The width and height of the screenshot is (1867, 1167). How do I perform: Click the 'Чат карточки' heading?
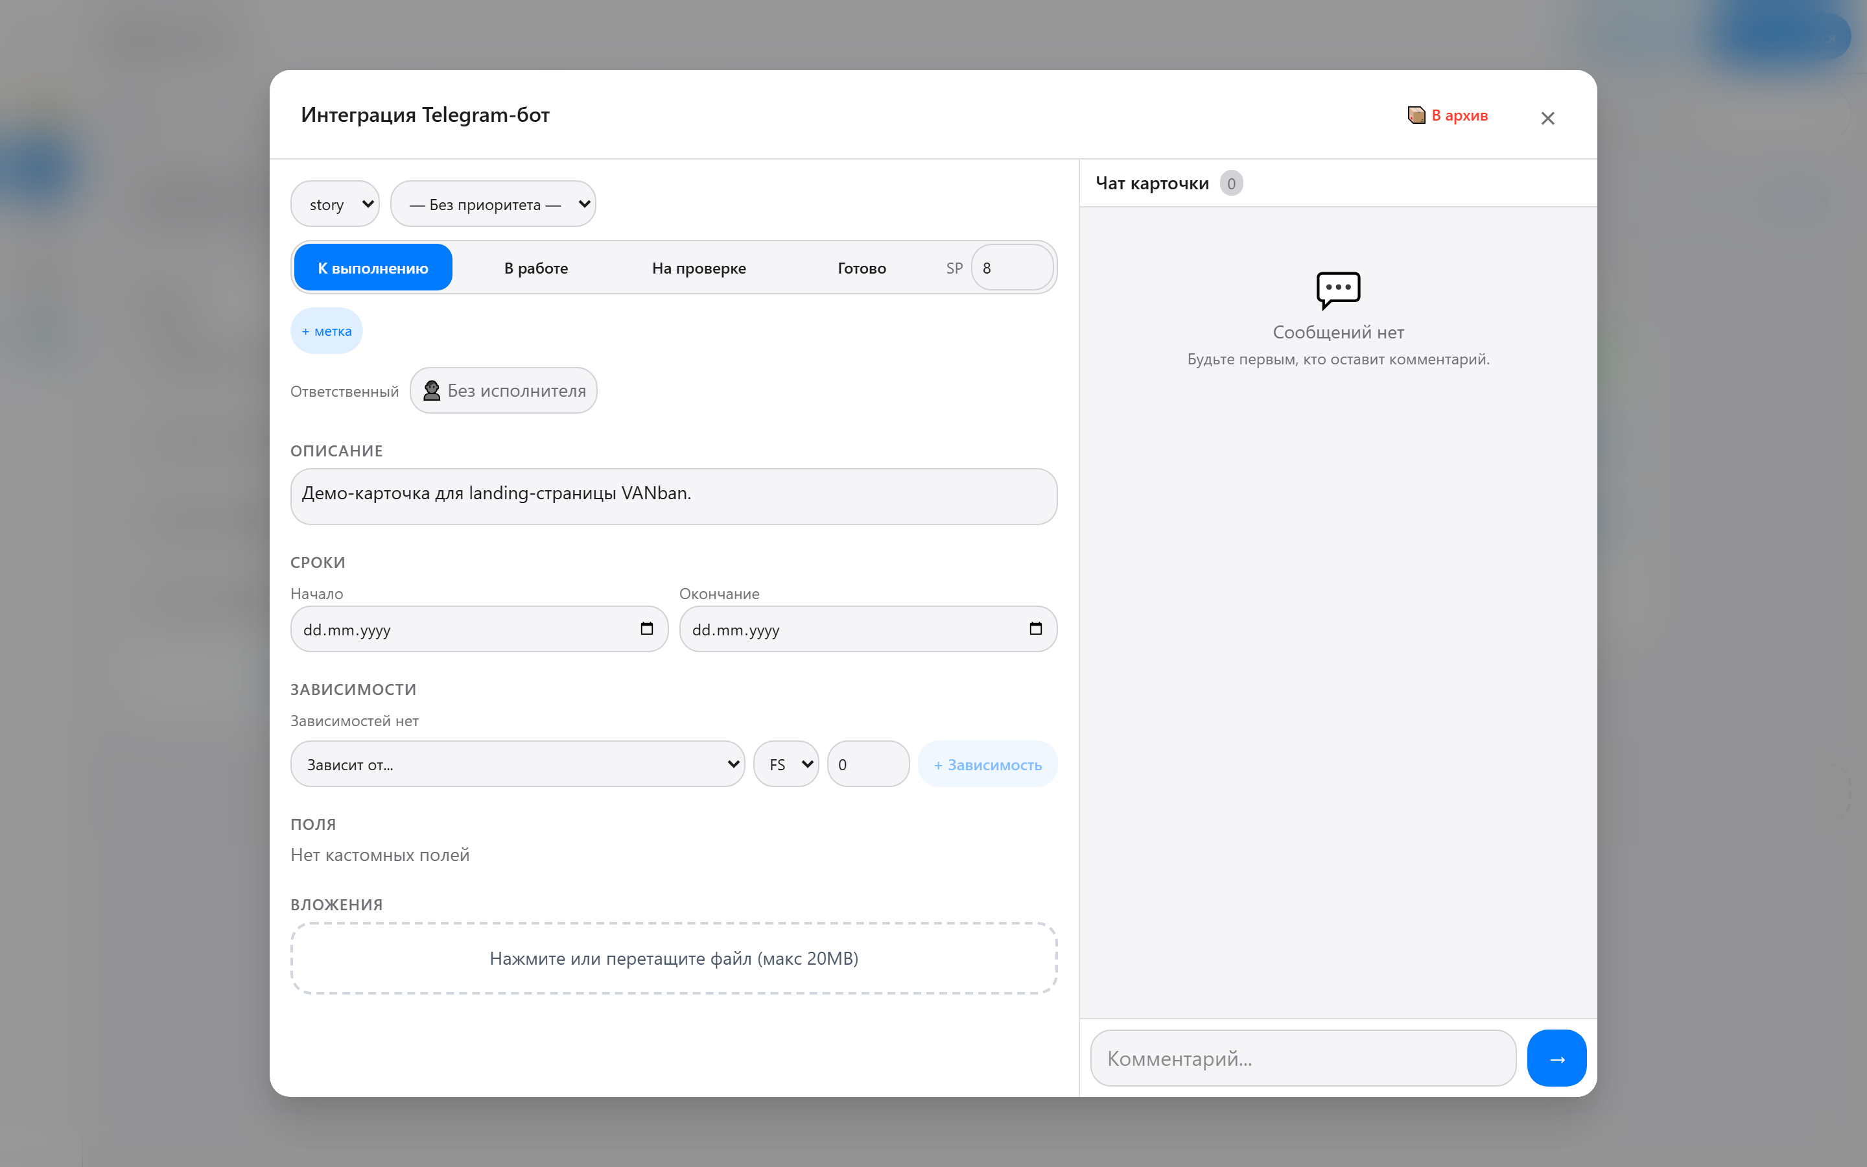(1152, 183)
